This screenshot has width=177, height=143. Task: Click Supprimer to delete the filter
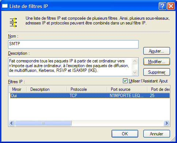click(157, 72)
